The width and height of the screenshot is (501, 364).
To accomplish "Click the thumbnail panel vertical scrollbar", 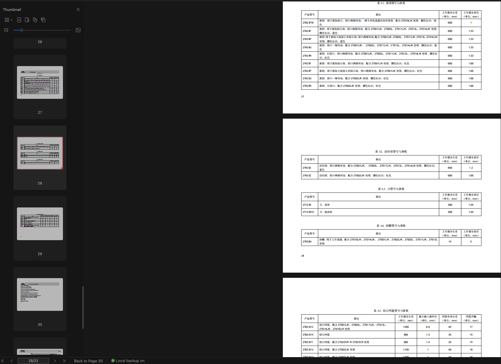I will tap(83, 307).
